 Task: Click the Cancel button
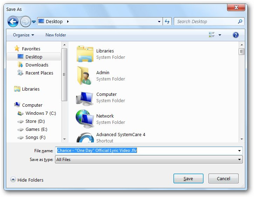click(x=224, y=178)
